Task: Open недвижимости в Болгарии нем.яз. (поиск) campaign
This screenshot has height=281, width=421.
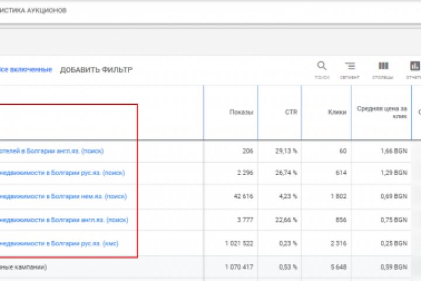Action: pyautogui.click(x=63, y=196)
